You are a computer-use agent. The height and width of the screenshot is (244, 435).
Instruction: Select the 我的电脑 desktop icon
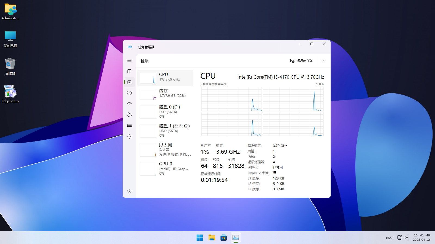[x=10, y=39]
